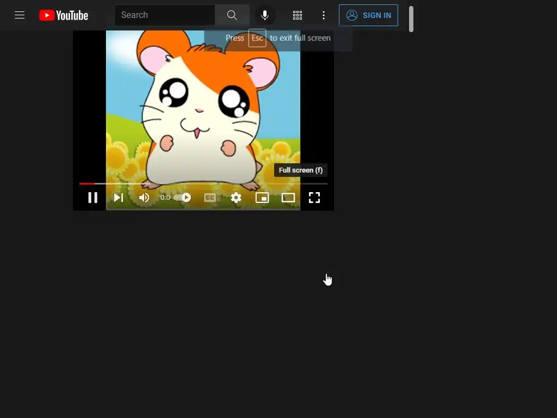Click the page scrollbar thumb

[x=411, y=19]
